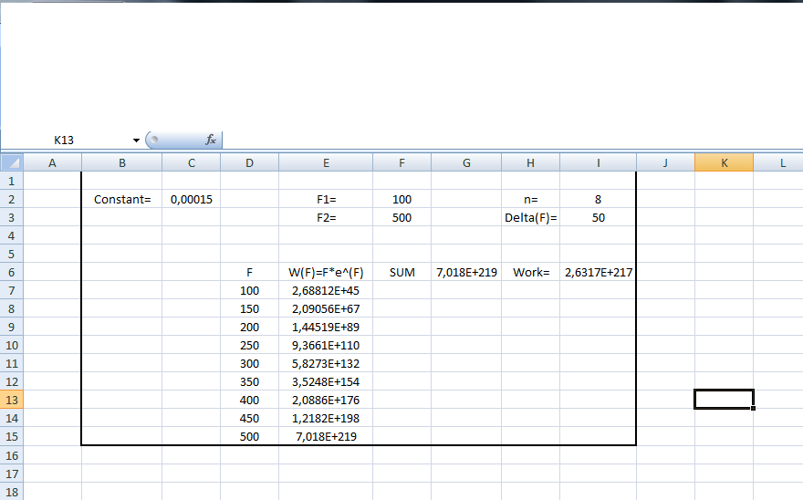Screen dimensions: 803x500
Task: Click the cell with value 9,3661E+110
Action: pyautogui.click(x=326, y=345)
